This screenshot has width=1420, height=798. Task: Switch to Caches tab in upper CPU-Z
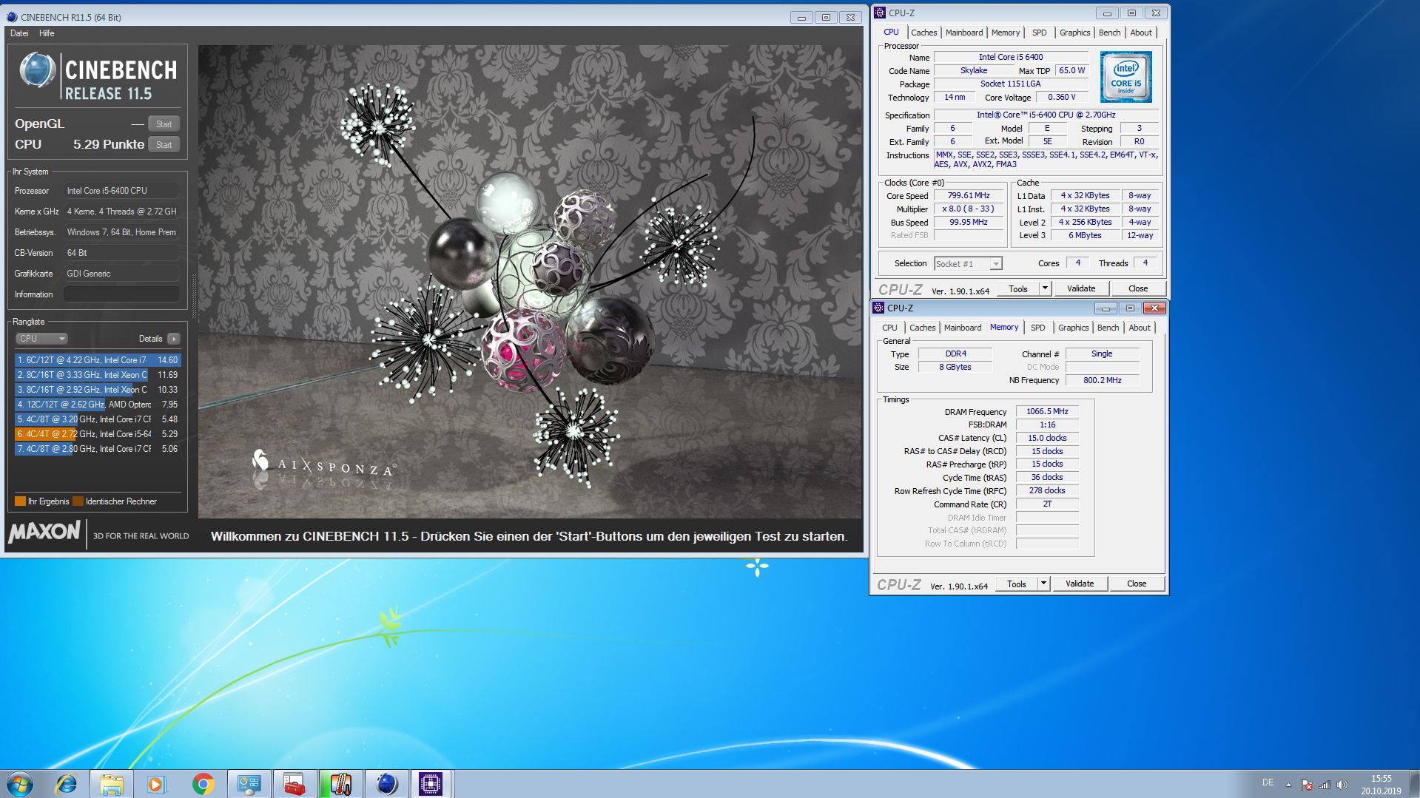924,33
